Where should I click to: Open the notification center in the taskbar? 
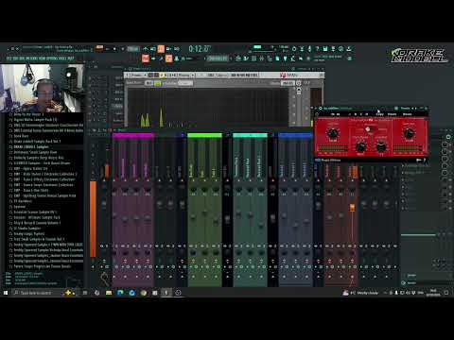coord(446,293)
